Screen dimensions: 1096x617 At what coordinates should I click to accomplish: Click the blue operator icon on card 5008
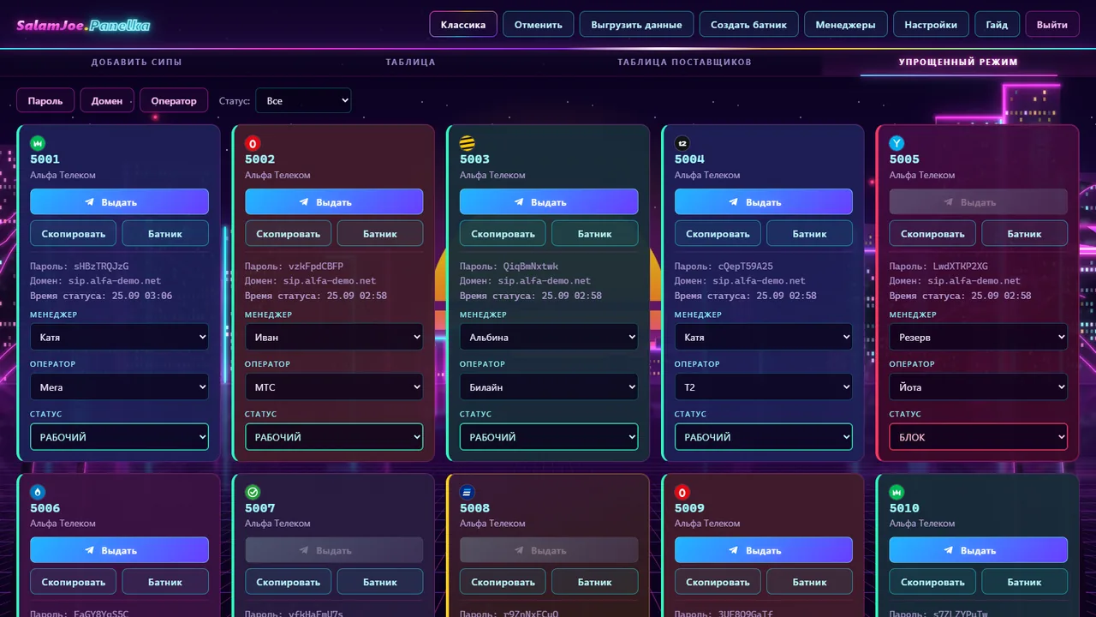tap(468, 492)
